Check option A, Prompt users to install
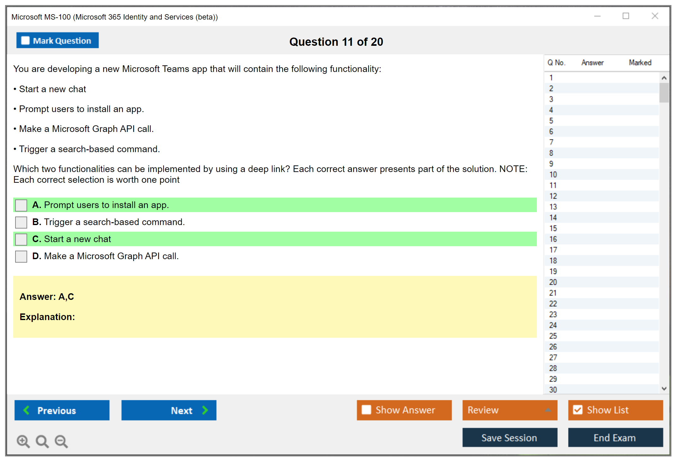 [21, 205]
